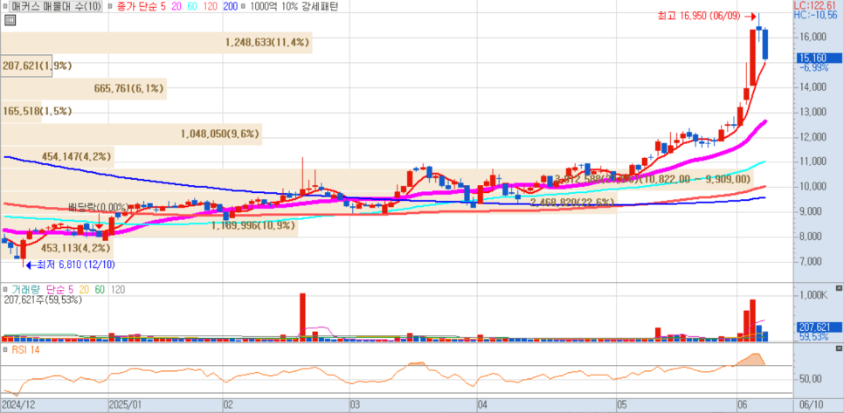
Task: Open the 매커스 매물대 수(10) indicator label
Action: [51, 6]
